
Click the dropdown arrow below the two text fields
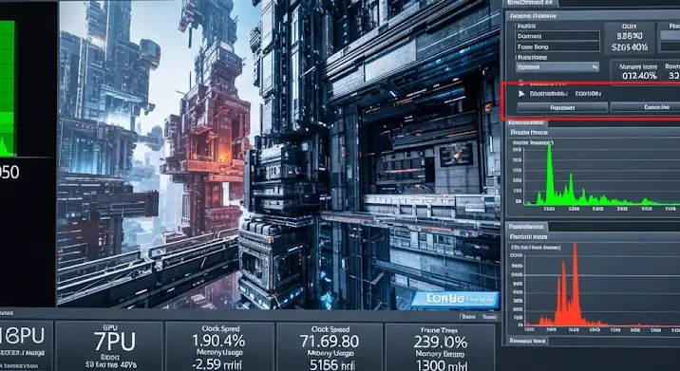click(x=595, y=66)
